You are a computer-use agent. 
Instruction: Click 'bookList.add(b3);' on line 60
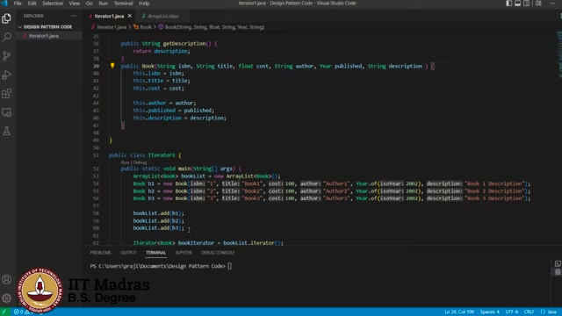click(158, 228)
